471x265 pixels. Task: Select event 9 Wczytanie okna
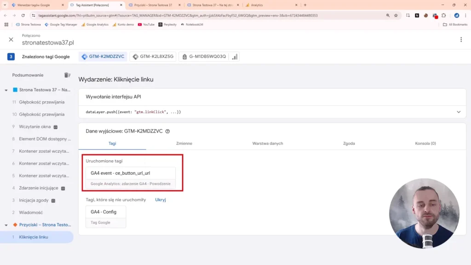(x=37, y=127)
